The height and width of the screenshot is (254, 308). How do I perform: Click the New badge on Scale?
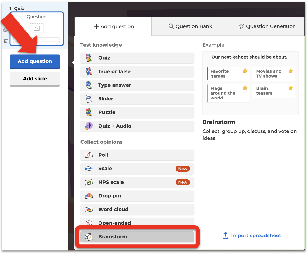(183, 169)
